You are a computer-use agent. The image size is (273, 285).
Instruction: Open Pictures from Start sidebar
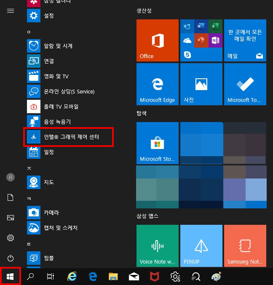11,218
